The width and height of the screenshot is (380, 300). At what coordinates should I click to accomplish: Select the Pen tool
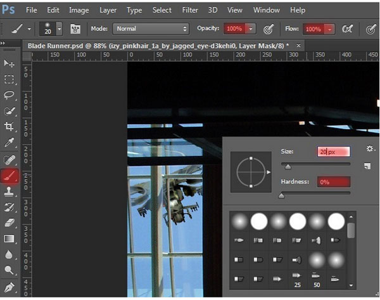(9, 287)
